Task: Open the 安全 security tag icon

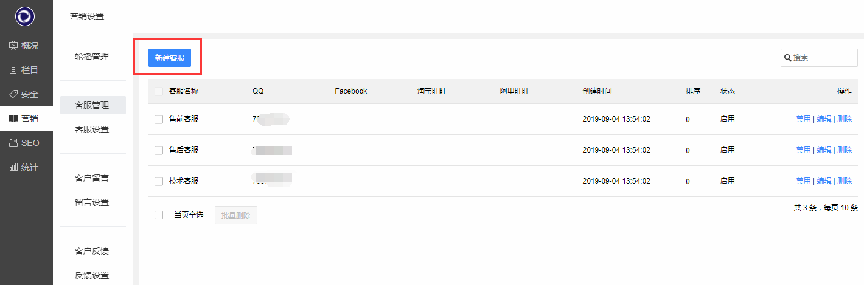Action: [13, 94]
